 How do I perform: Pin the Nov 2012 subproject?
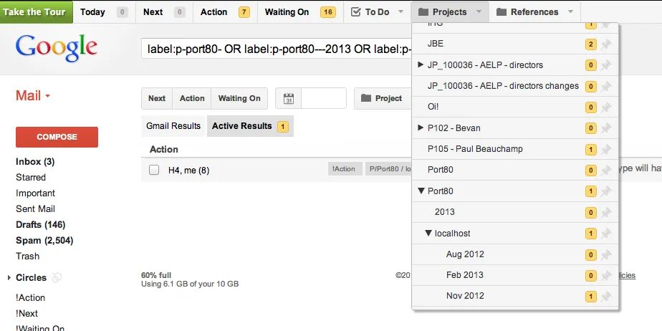pyautogui.click(x=606, y=297)
